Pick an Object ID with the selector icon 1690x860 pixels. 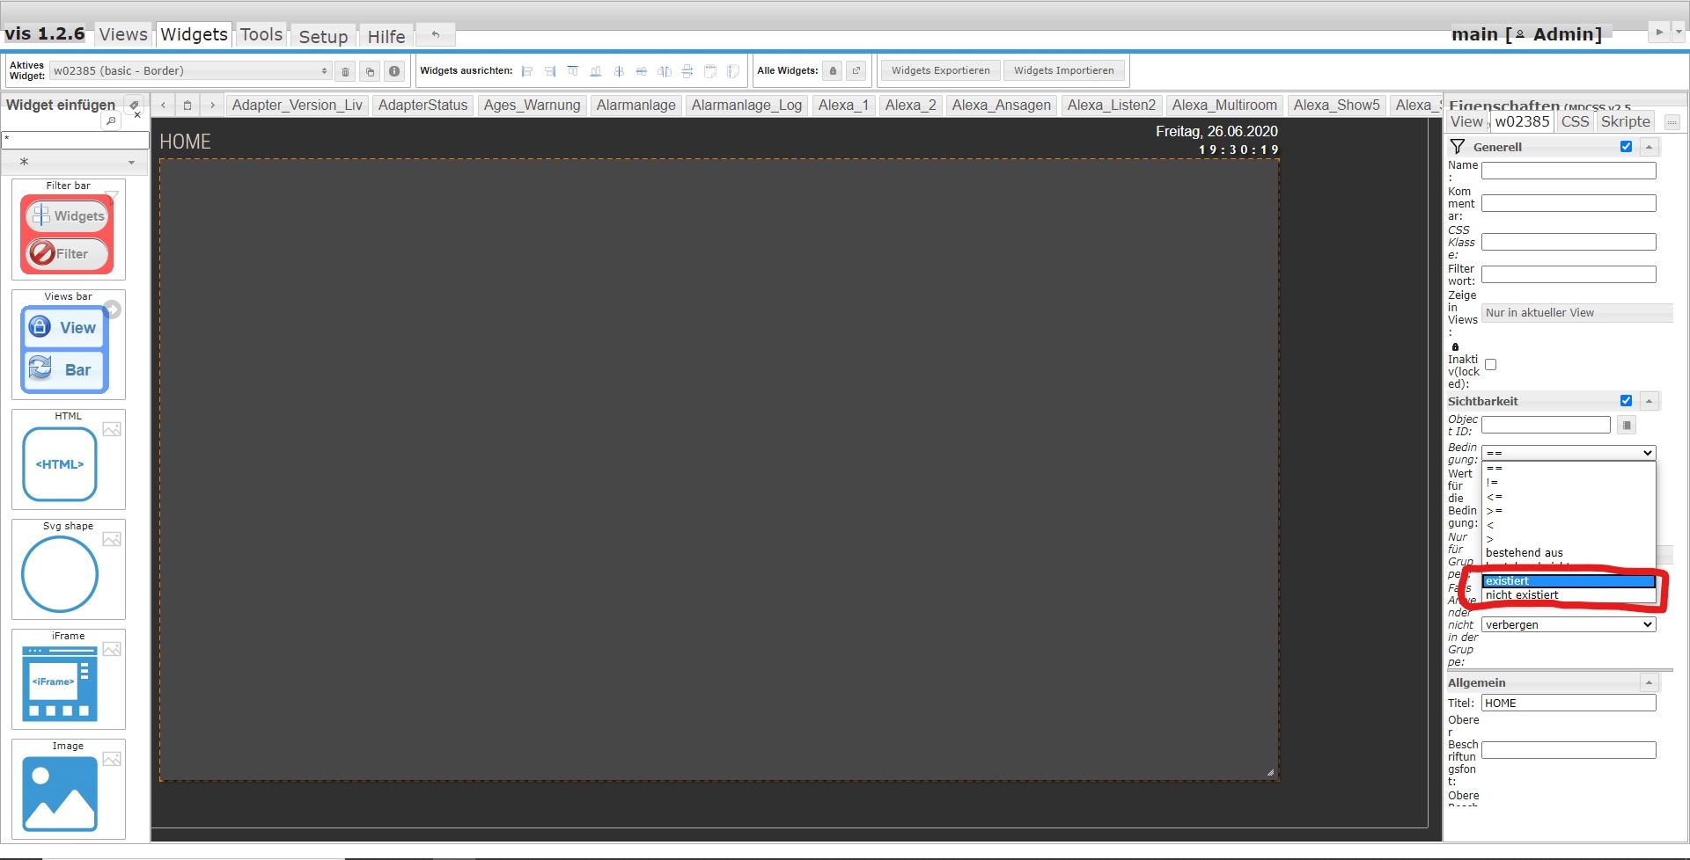1627,425
